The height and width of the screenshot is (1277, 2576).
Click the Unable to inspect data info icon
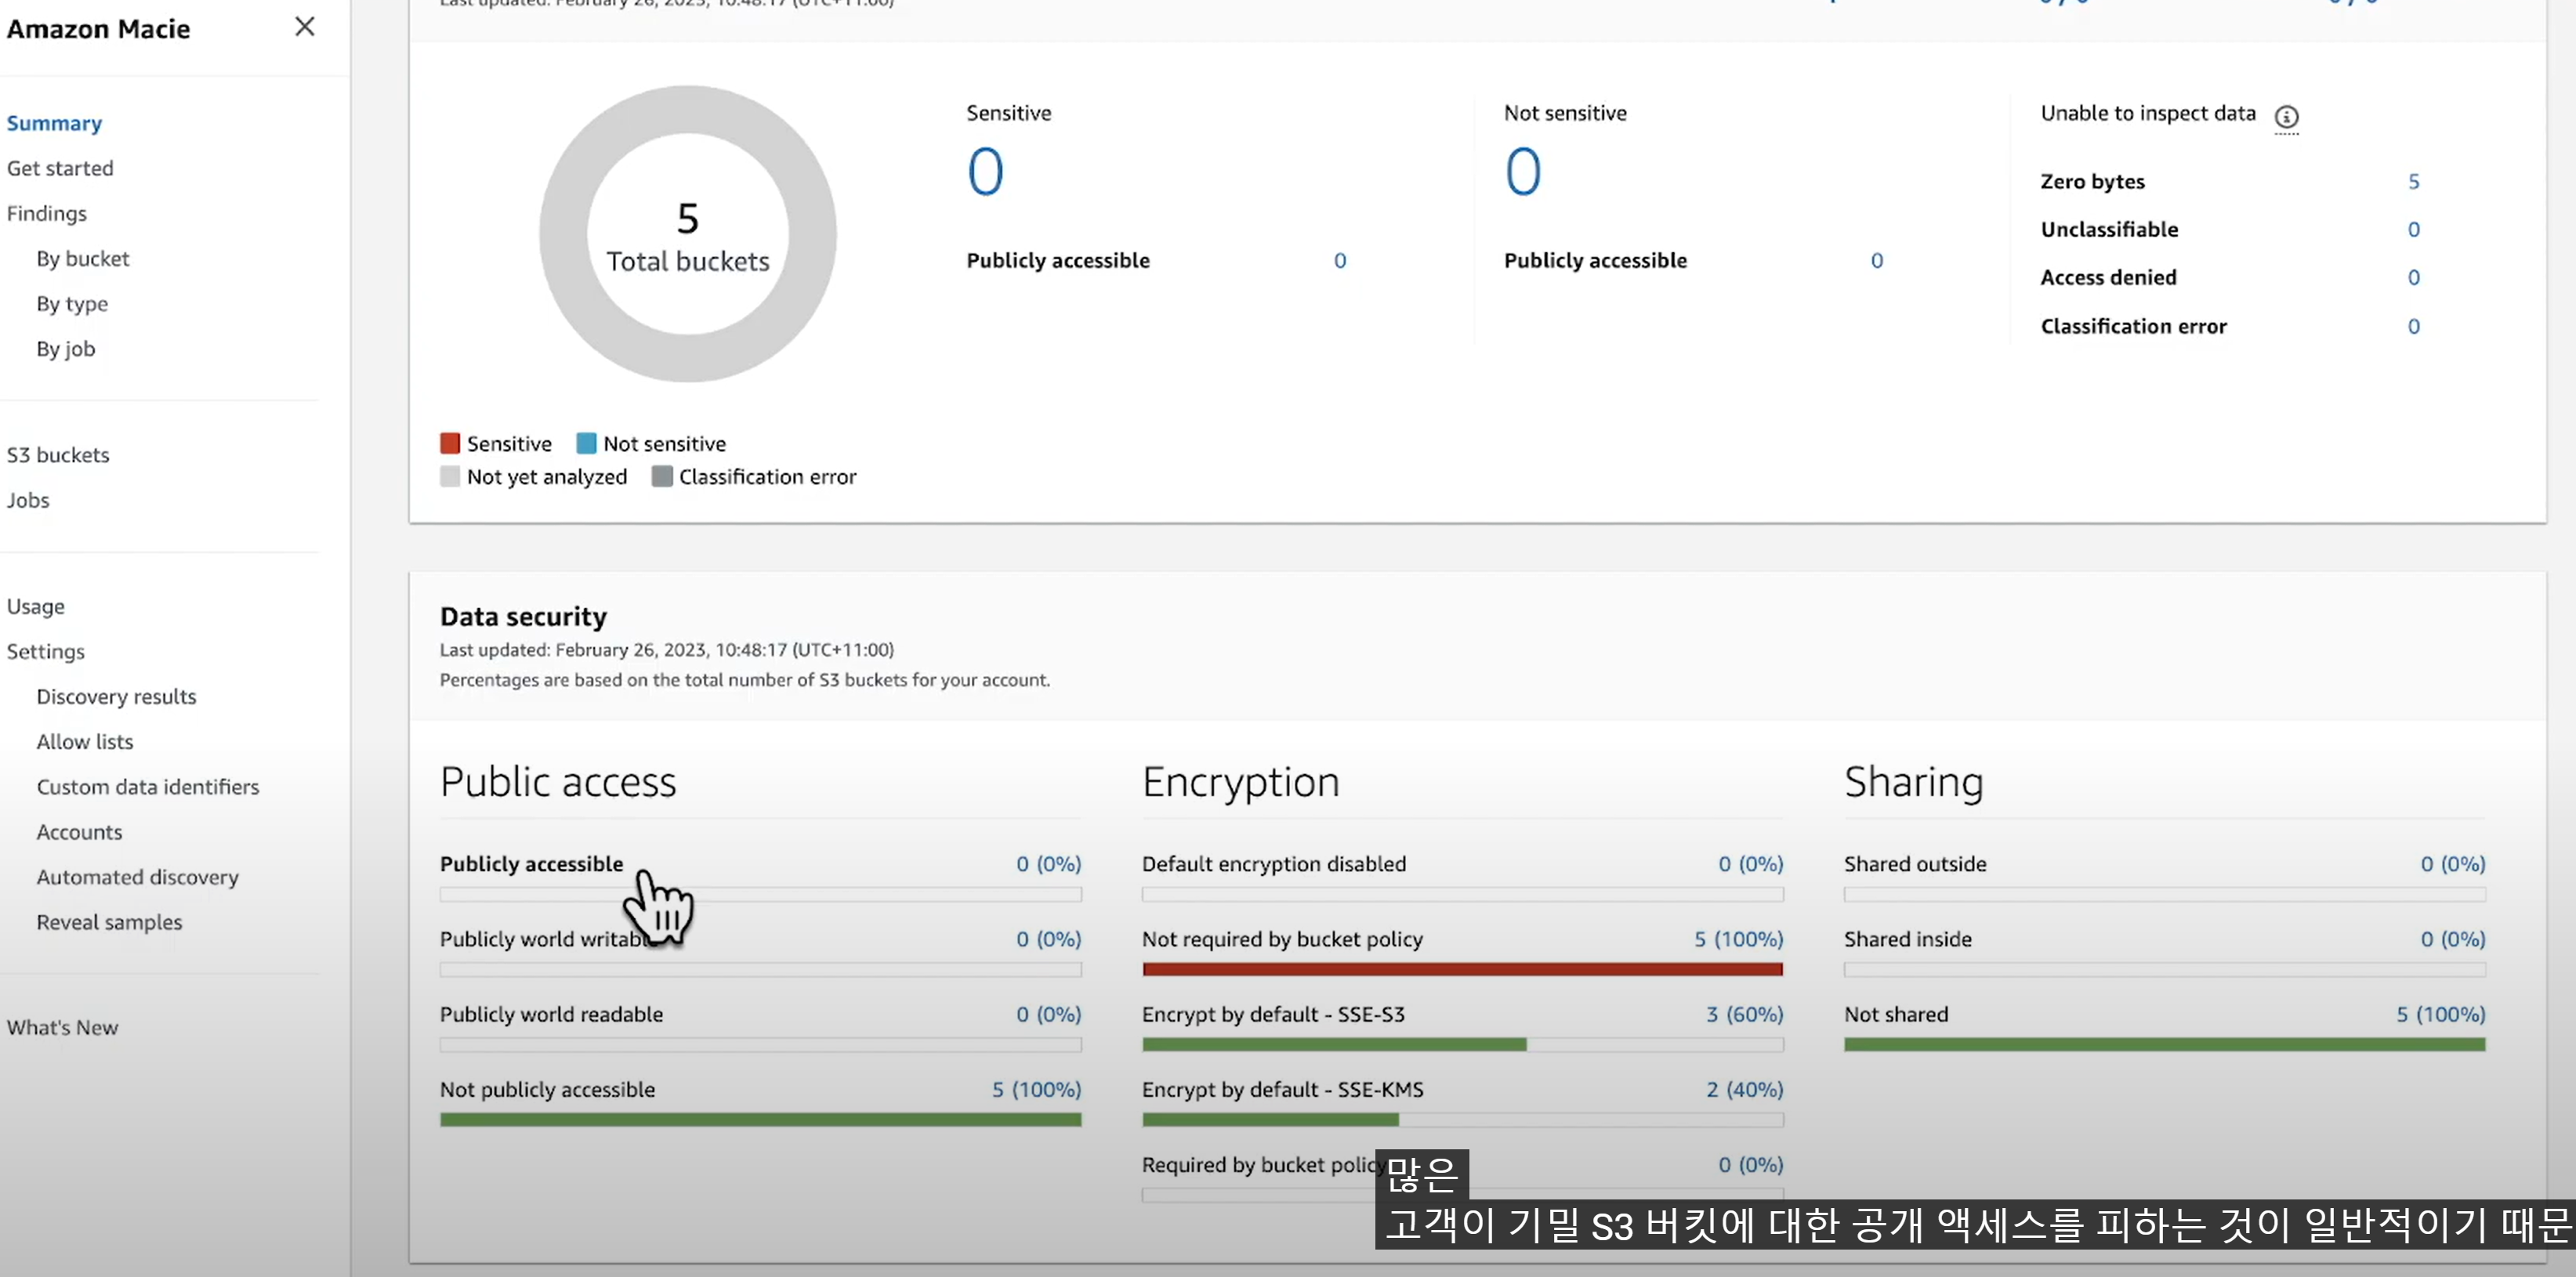(2286, 117)
